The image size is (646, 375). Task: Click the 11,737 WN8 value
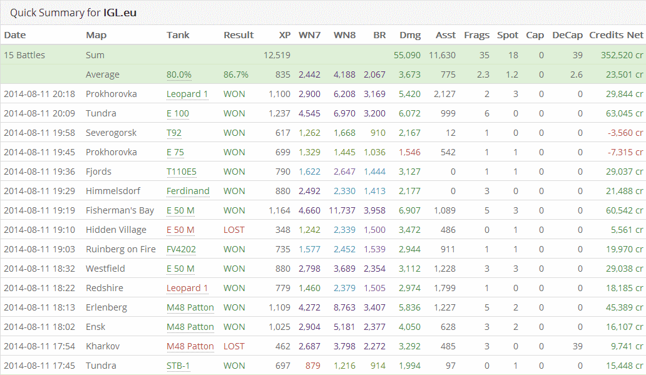(342, 210)
